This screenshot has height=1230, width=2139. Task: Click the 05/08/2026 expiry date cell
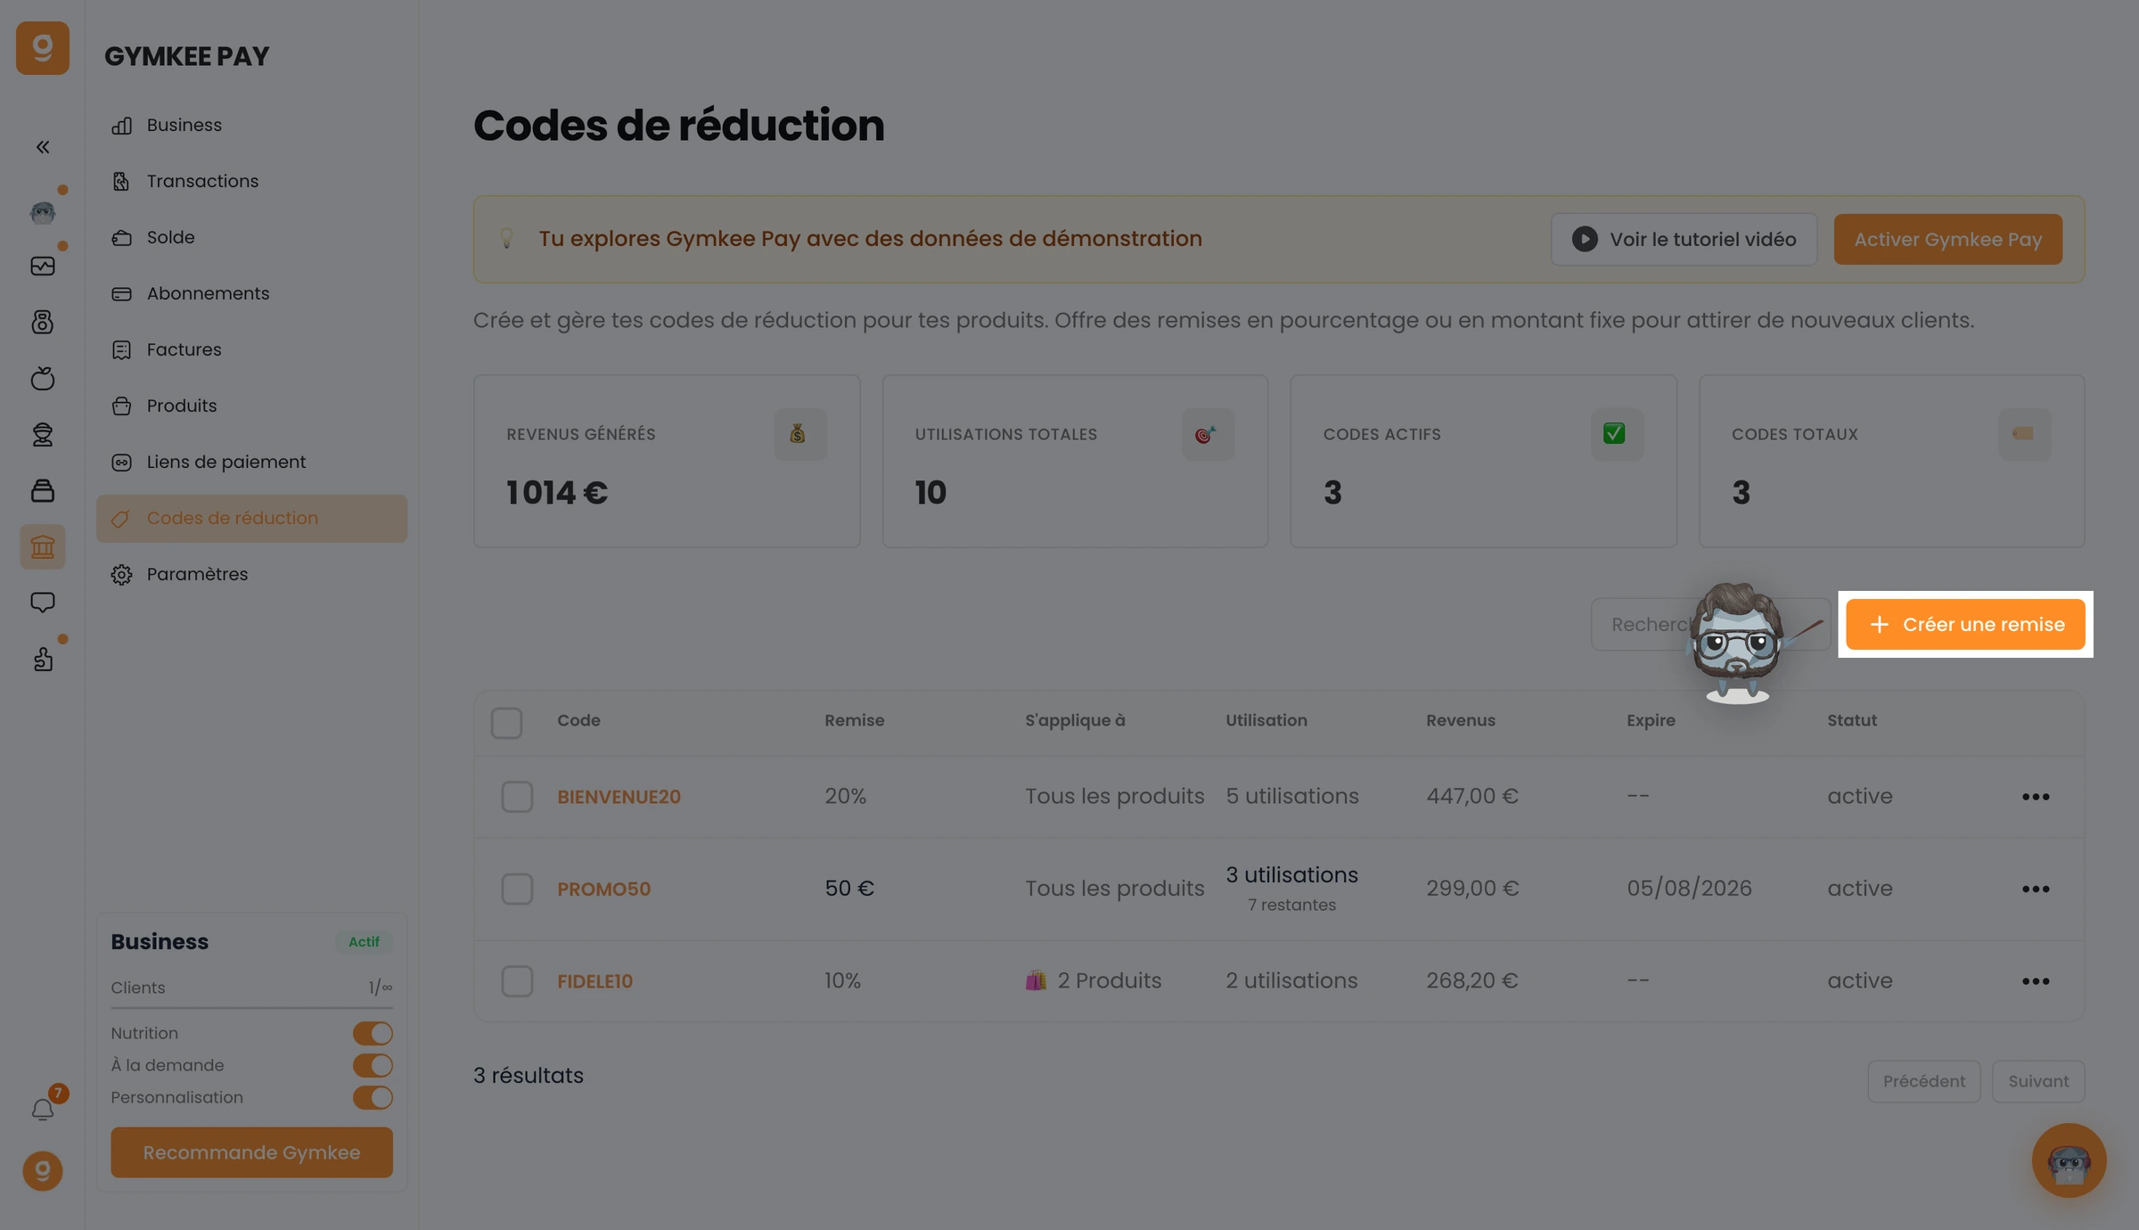tap(1689, 889)
